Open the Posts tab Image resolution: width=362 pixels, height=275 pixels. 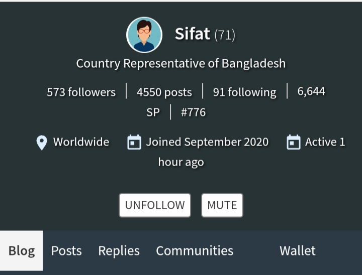[x=66, y=250]
